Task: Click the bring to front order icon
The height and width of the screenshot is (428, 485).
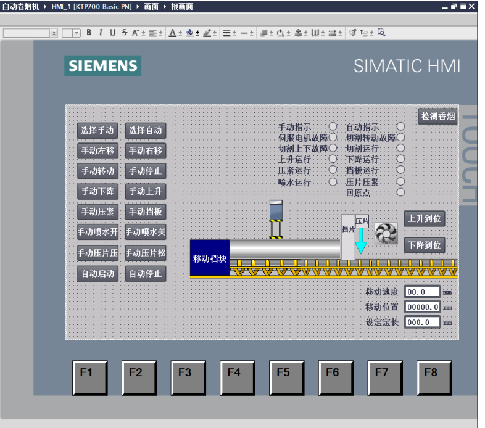Action: [x=264, y=33]
